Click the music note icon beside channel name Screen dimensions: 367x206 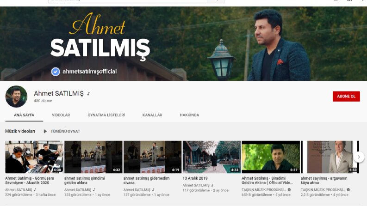(x=88, y=94)
